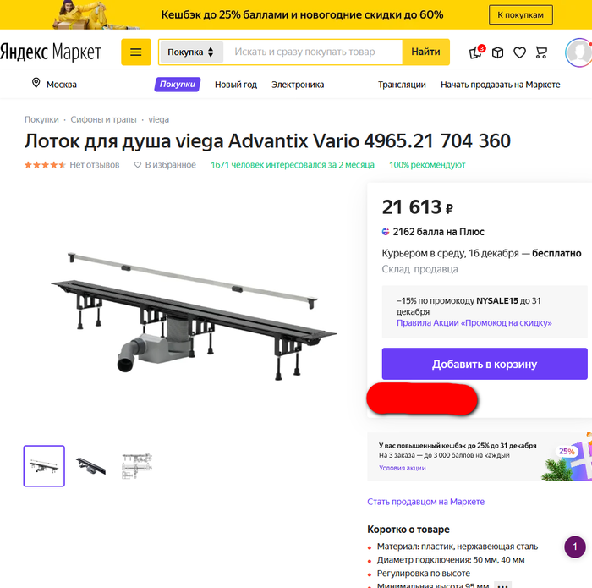This screenshot has height=588, width=592.
Task: Open favorites heart icon in header
Action: tap(519, 52)
